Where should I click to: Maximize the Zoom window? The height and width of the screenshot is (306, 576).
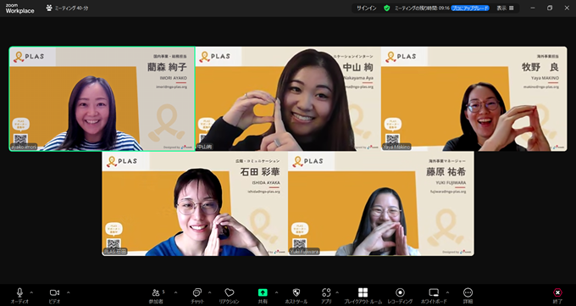[550, 8]
